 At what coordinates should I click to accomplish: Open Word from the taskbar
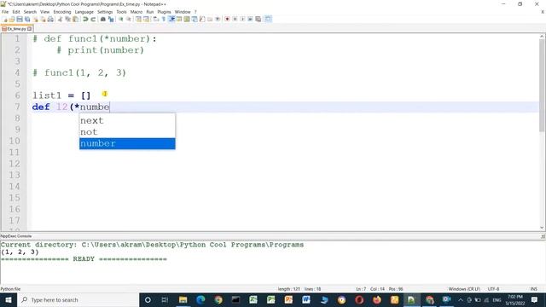[306, 299]
